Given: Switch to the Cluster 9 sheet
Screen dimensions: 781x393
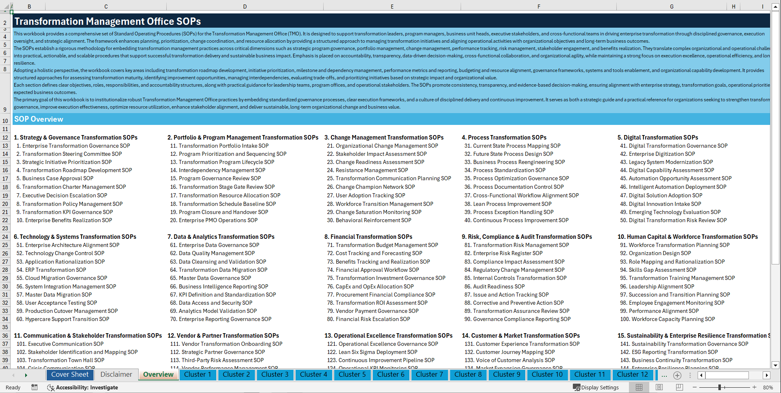Looking at the screenshot, I should click(507, 375).
